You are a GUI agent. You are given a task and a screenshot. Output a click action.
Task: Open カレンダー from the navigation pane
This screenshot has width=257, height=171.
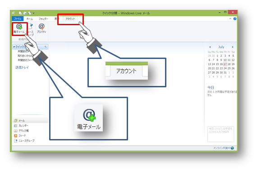[21, 126]
